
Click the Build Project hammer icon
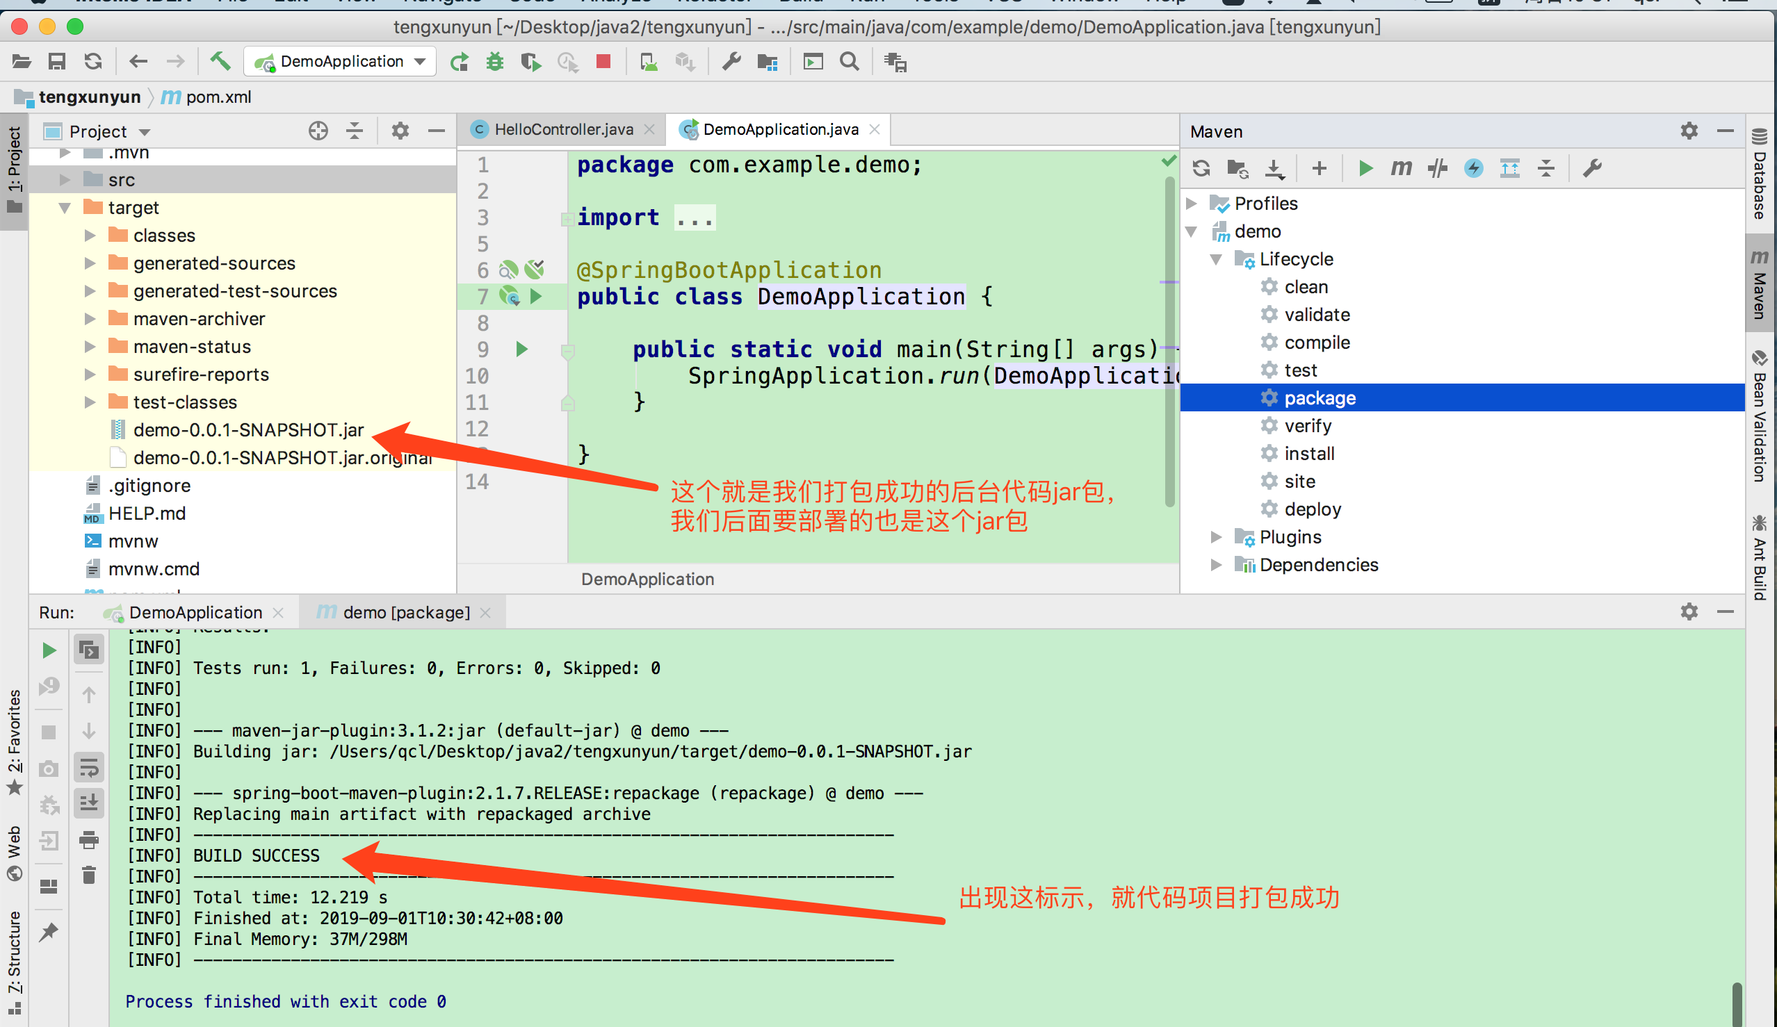click(220, 62)
